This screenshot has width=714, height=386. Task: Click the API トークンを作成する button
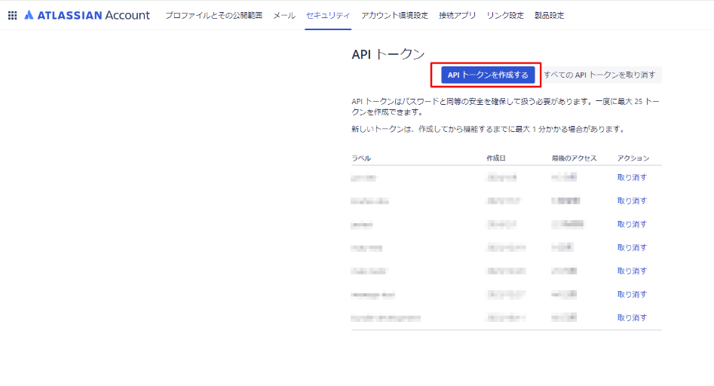click(x=488, y=75)
